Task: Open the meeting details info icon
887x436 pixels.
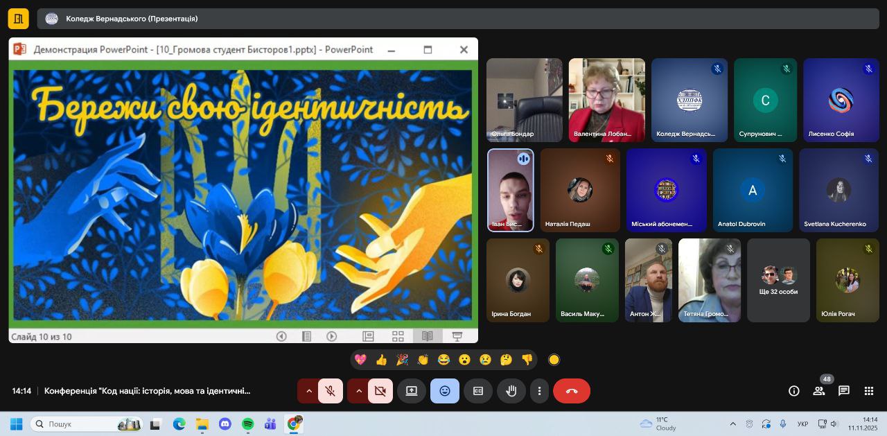Action: pyautogui.click(x=794, y=391)
